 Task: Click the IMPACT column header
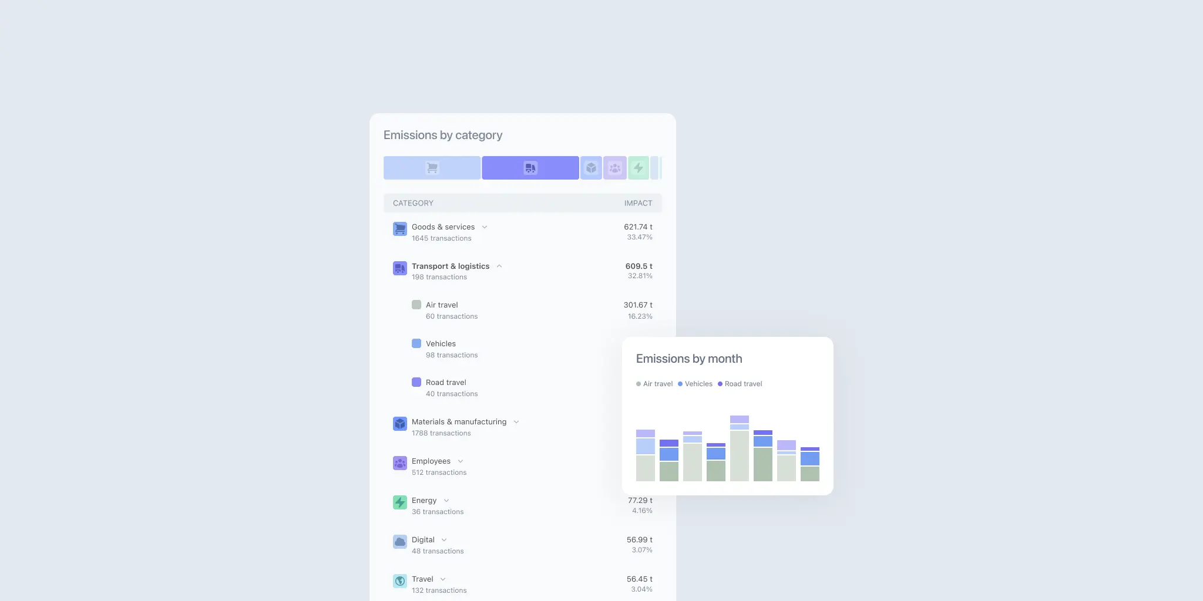coord(638,202)
